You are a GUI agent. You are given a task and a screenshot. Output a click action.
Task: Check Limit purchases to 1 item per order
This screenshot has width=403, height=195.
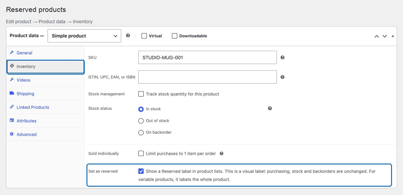coord(141,154)
